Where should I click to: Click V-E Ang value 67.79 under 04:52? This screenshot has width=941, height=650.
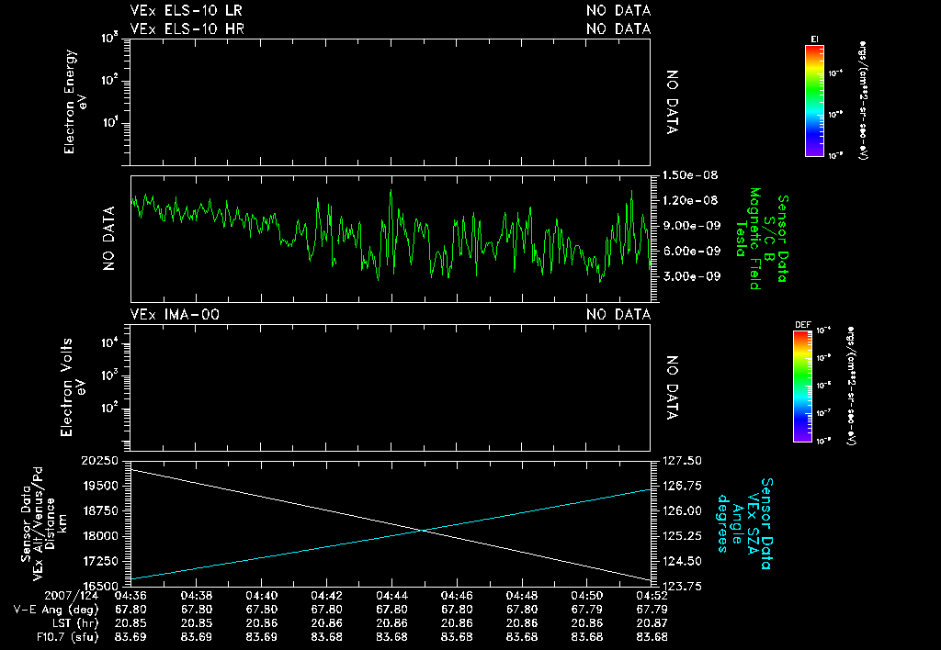tap(652, 610)
